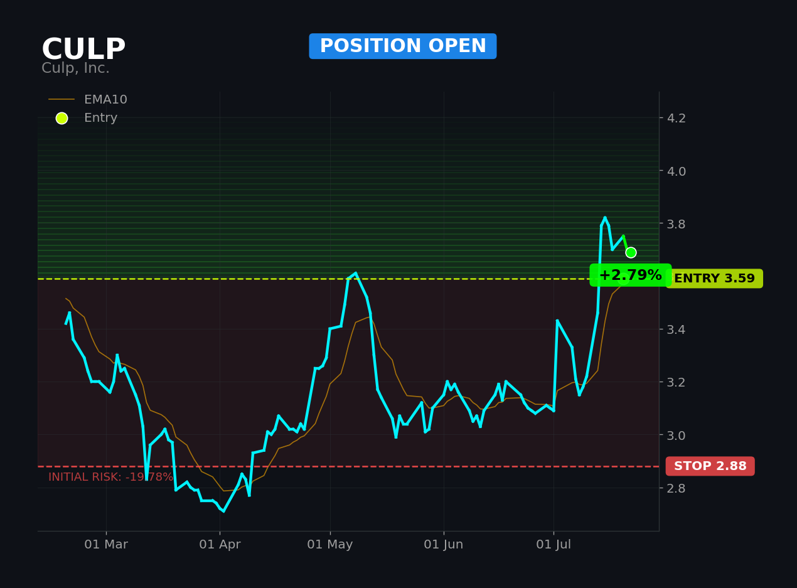Click the Entry legend label

(100, 118)
